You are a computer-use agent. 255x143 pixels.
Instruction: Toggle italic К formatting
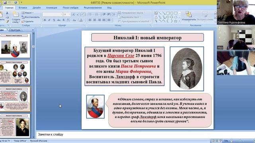tap(49, 20)
